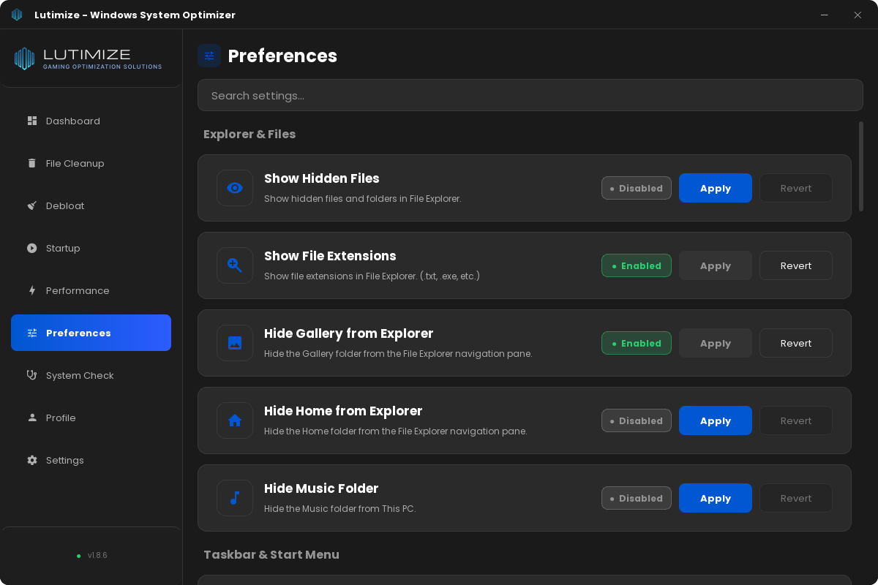Screen dimensions: 878x585
Task: Click the music note icon for Hide Music Folder
Action: tap(235, 498)
